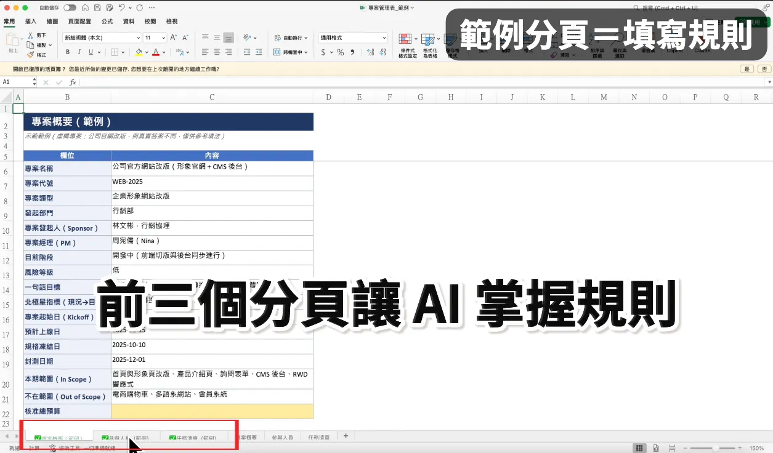
Task: Click the Redo icon
Action: (140, 8)
